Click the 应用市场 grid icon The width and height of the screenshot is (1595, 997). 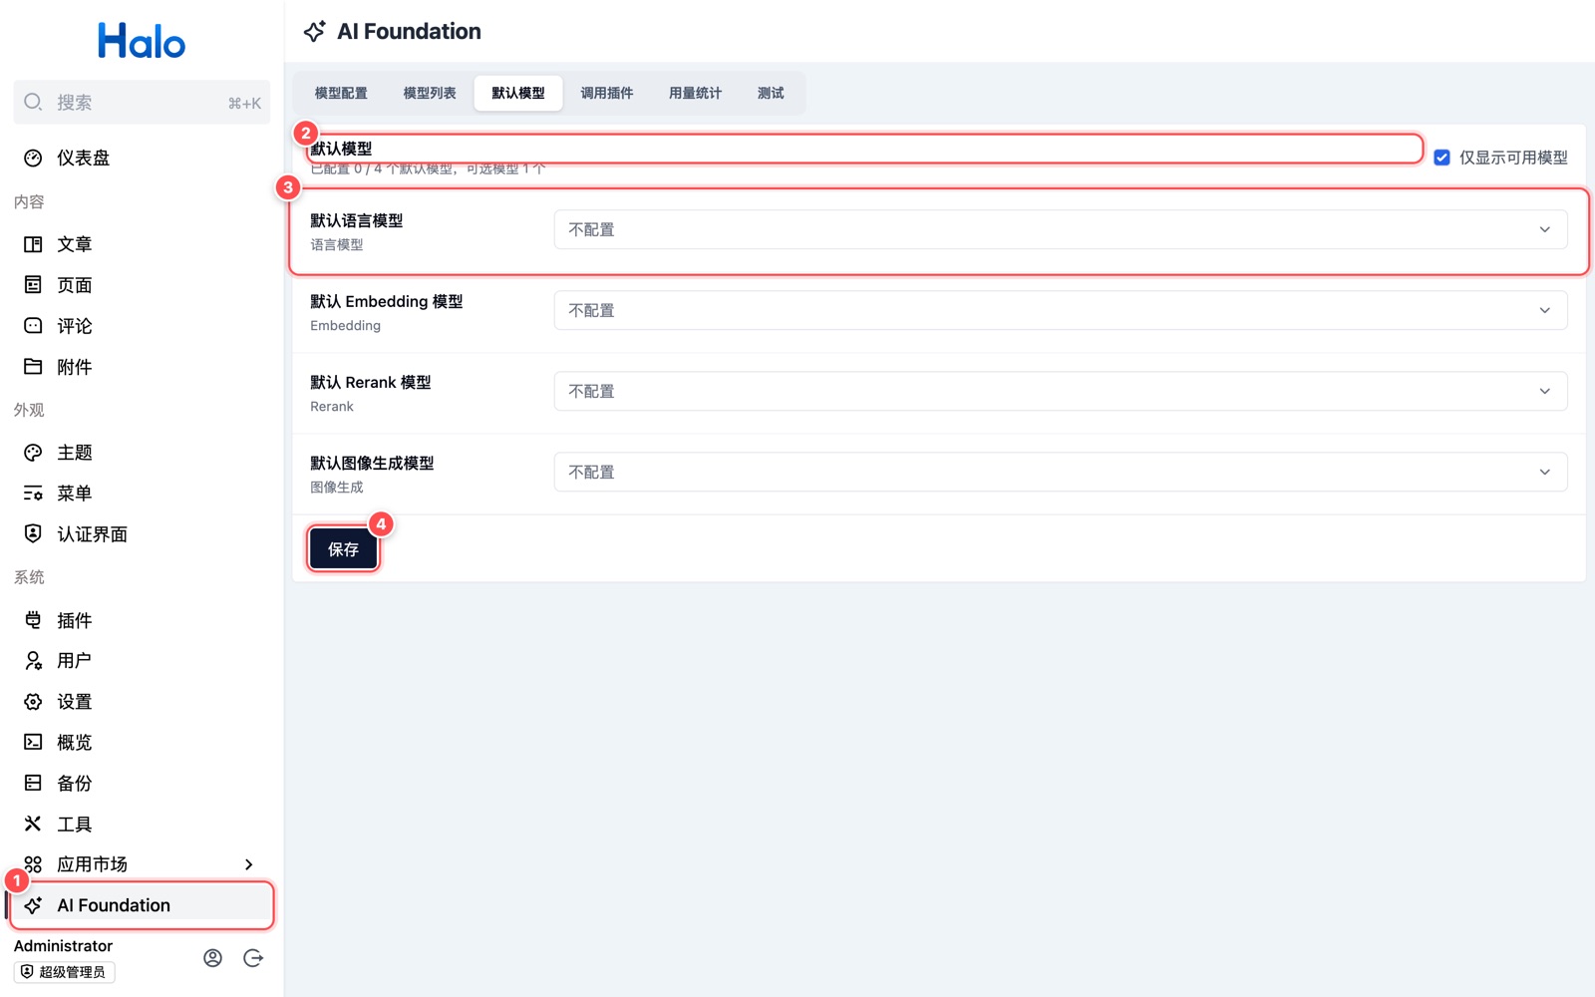coord(33,864)
